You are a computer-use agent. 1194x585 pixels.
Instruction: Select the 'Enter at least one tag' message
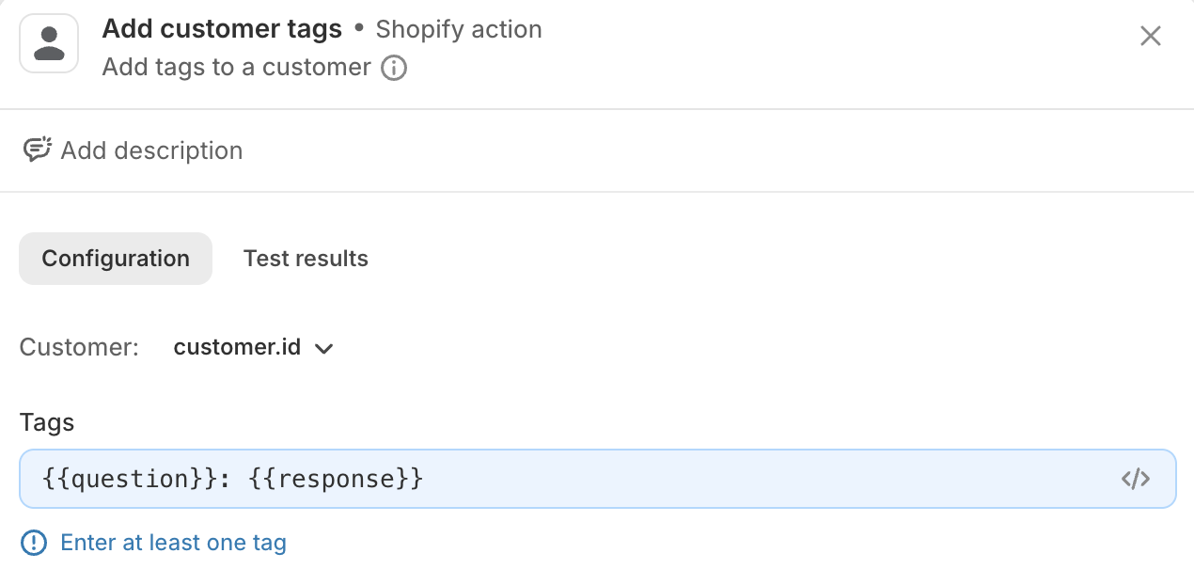click(x=173, y=543)
